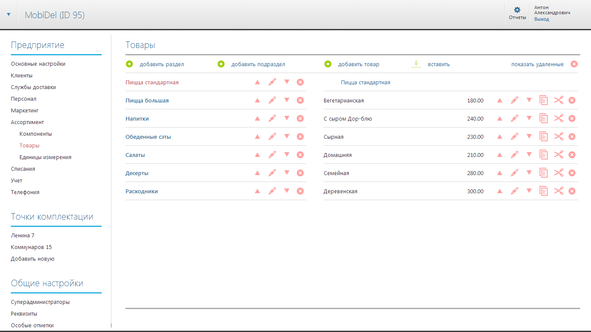Open Основные настройки in sidebar
The image size is (591, 332).
[38, 64]
